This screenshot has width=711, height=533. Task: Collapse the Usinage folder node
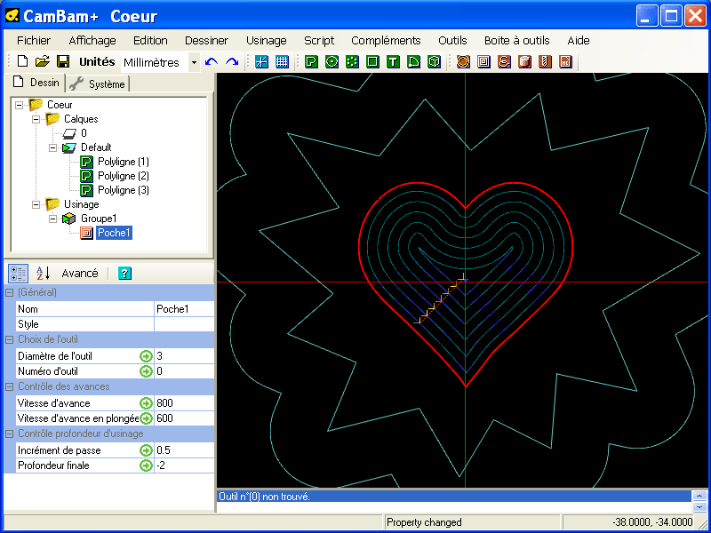(x=36, y=205)
